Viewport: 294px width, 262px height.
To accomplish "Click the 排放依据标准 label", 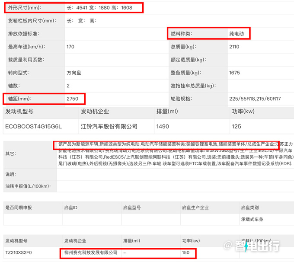I will (24, 34).
